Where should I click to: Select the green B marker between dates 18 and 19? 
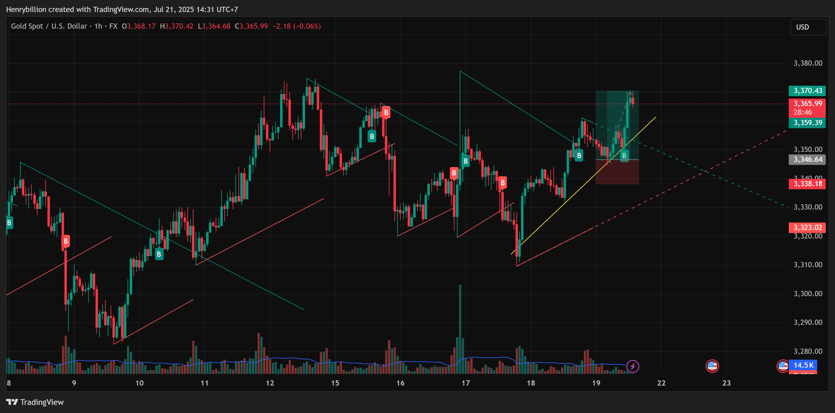[579, 155]
